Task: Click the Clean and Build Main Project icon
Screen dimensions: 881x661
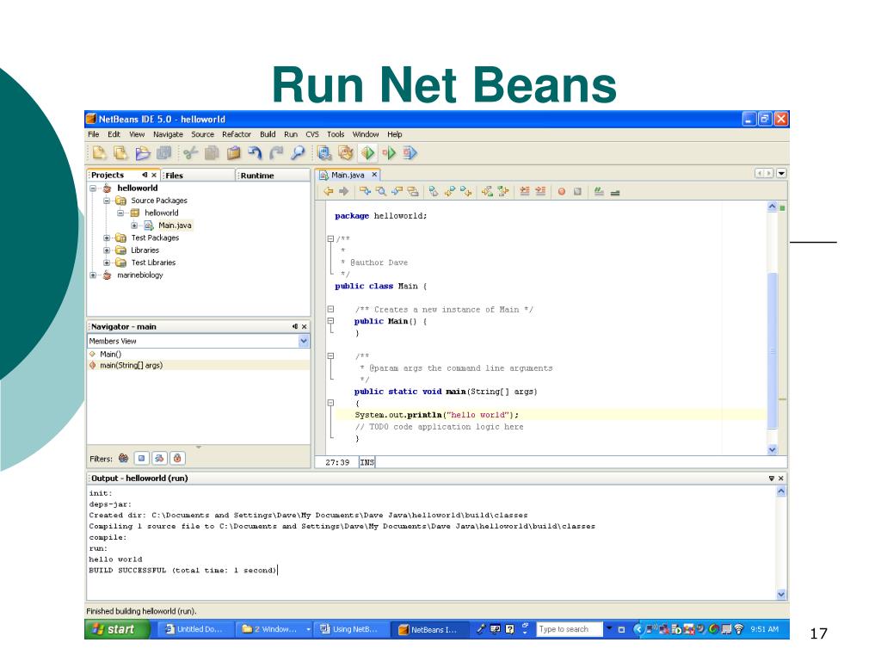Action: point(346,153)
